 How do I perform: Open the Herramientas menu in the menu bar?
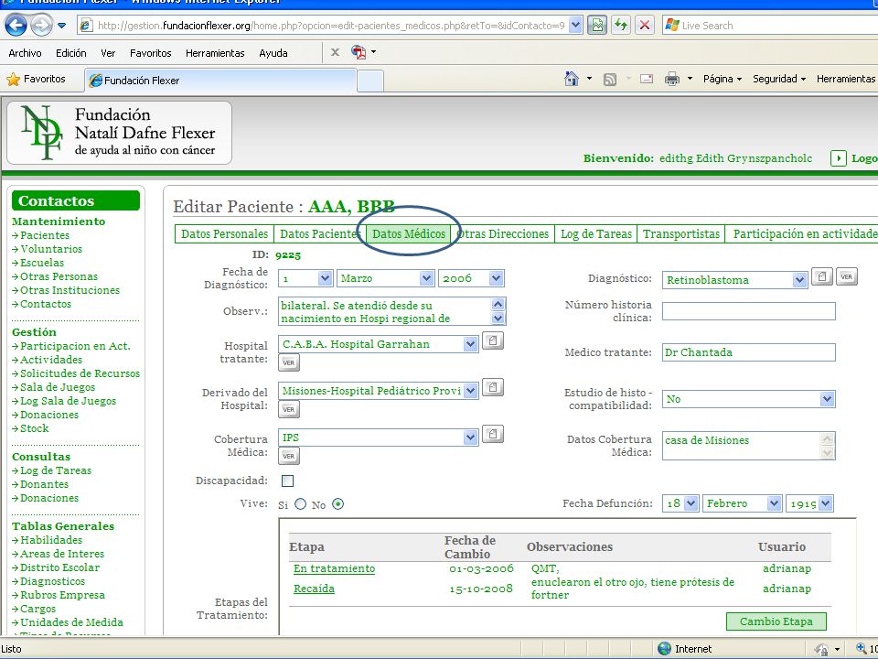point(215,53)
